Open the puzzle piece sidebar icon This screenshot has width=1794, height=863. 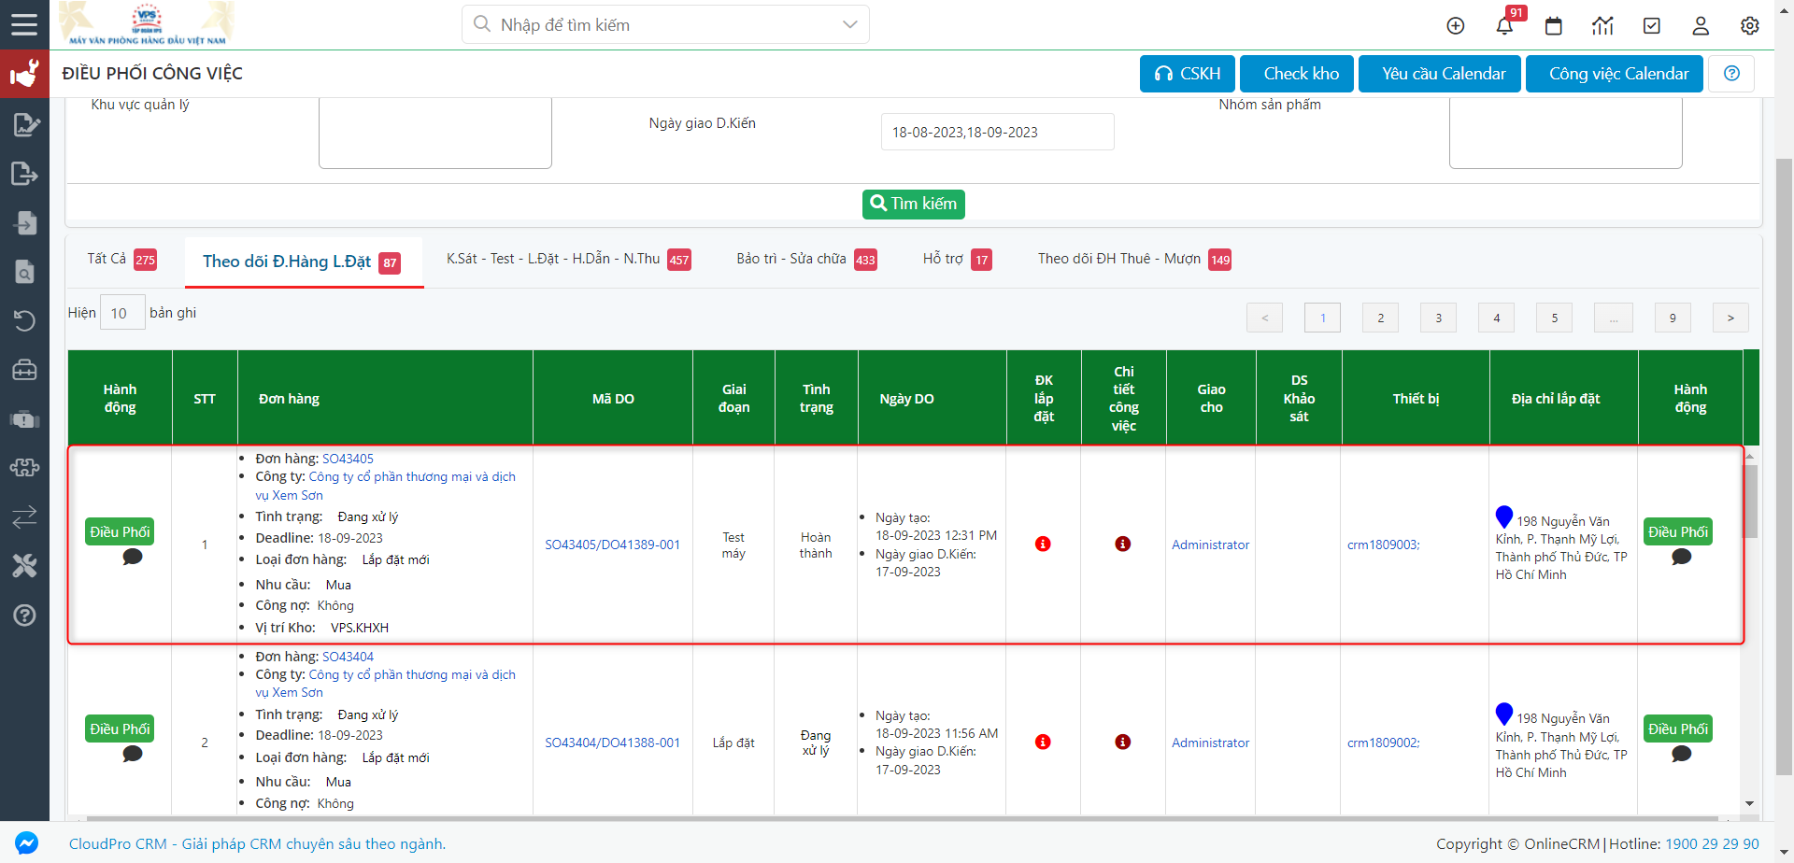click(24, 467)
